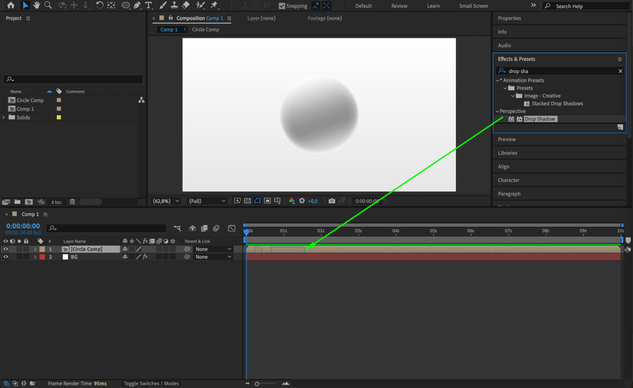633x388 pixels.
Task: Take snapshot with the camera icon
Action: pyautogui.click(x=332, y=201)
